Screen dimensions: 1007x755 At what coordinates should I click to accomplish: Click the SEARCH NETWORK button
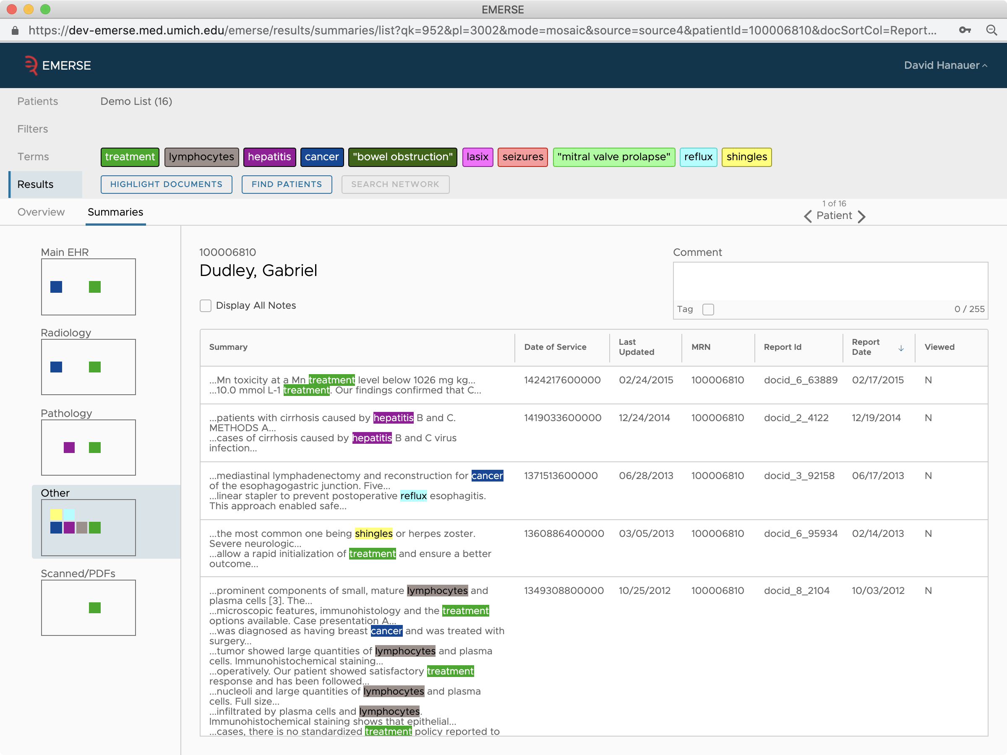[395, 184]
